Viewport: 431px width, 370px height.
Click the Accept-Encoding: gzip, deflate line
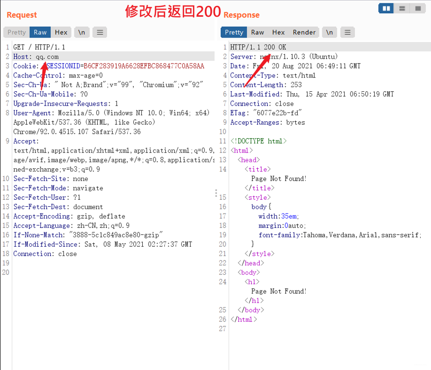click(x=69, y=216)
